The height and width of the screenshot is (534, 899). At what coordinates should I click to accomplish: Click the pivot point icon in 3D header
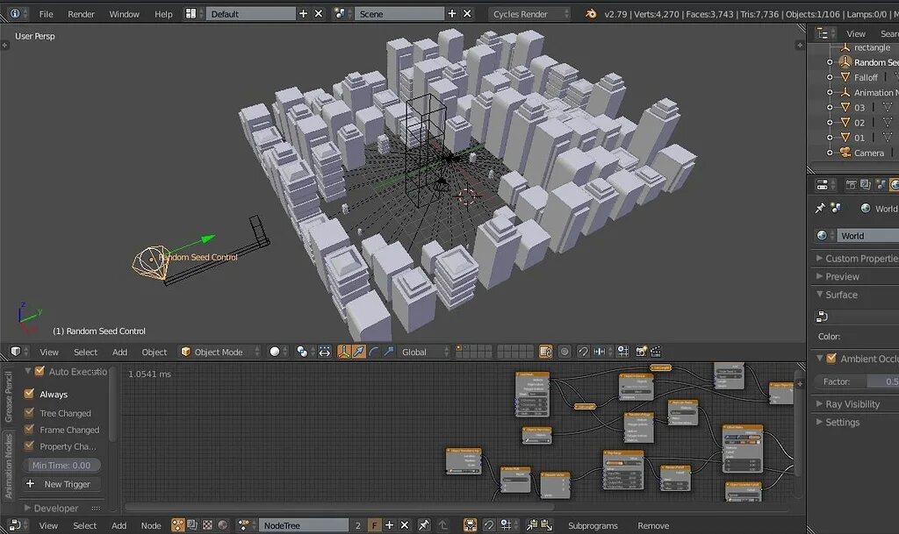point(302,352)
